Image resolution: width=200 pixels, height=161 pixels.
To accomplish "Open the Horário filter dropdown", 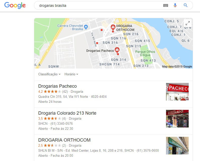I will click(71, 74).
